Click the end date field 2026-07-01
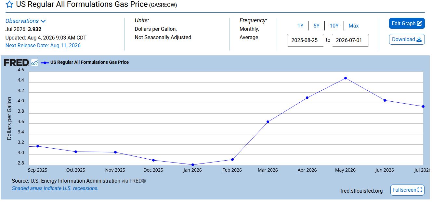The height and width of the screenshot is (204, 432). point(350,40)
